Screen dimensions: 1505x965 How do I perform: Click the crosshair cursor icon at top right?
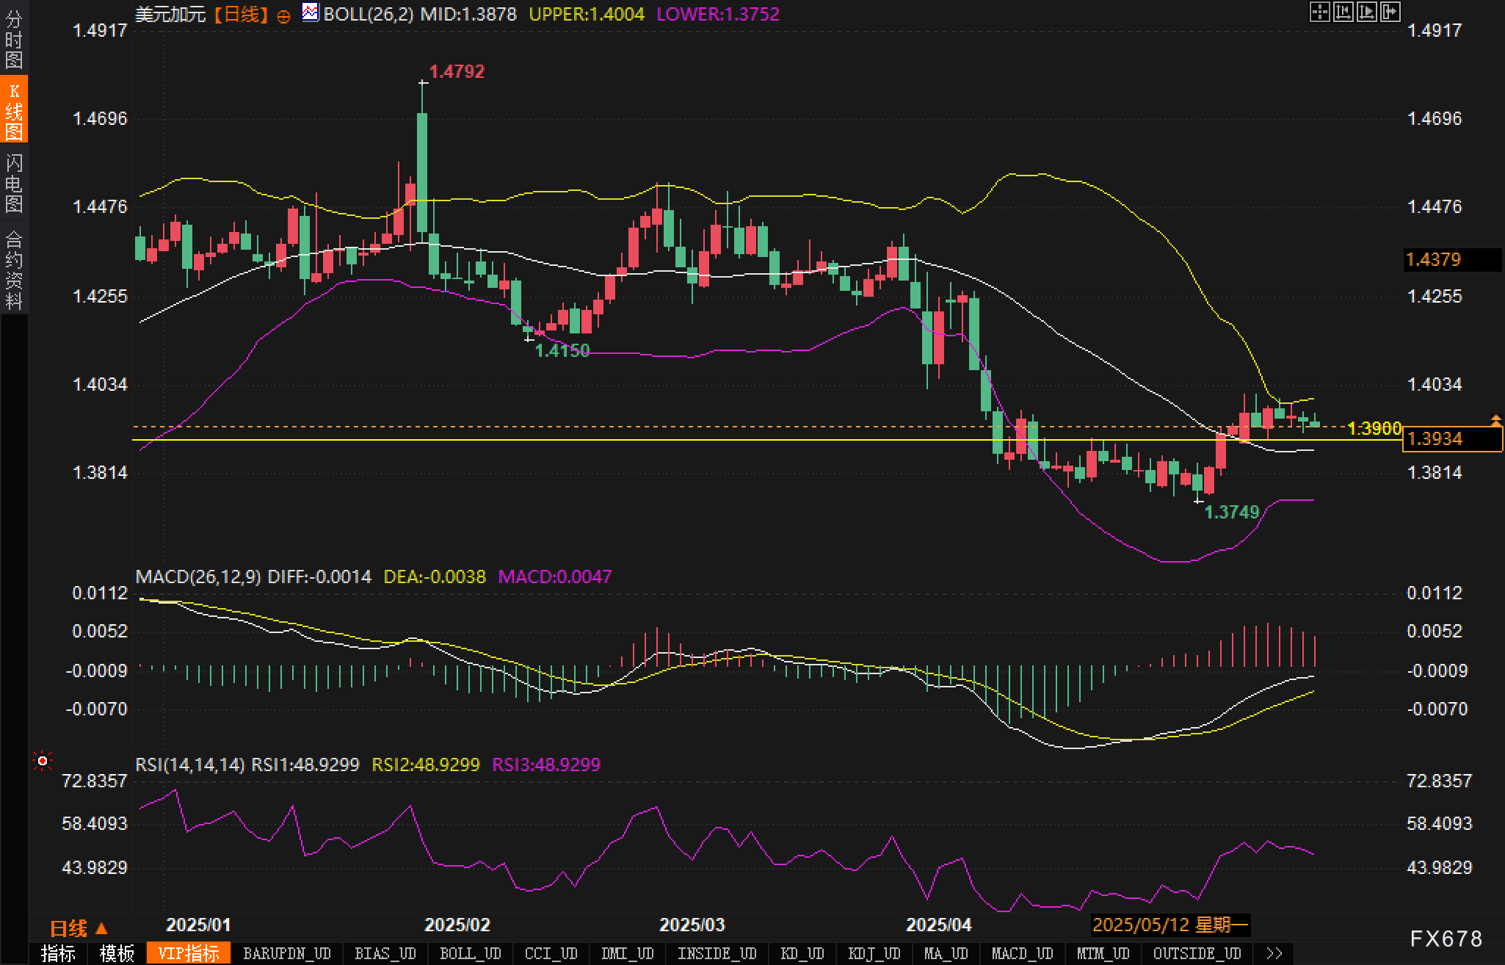pyautogui.click(x=1319, y=12)
